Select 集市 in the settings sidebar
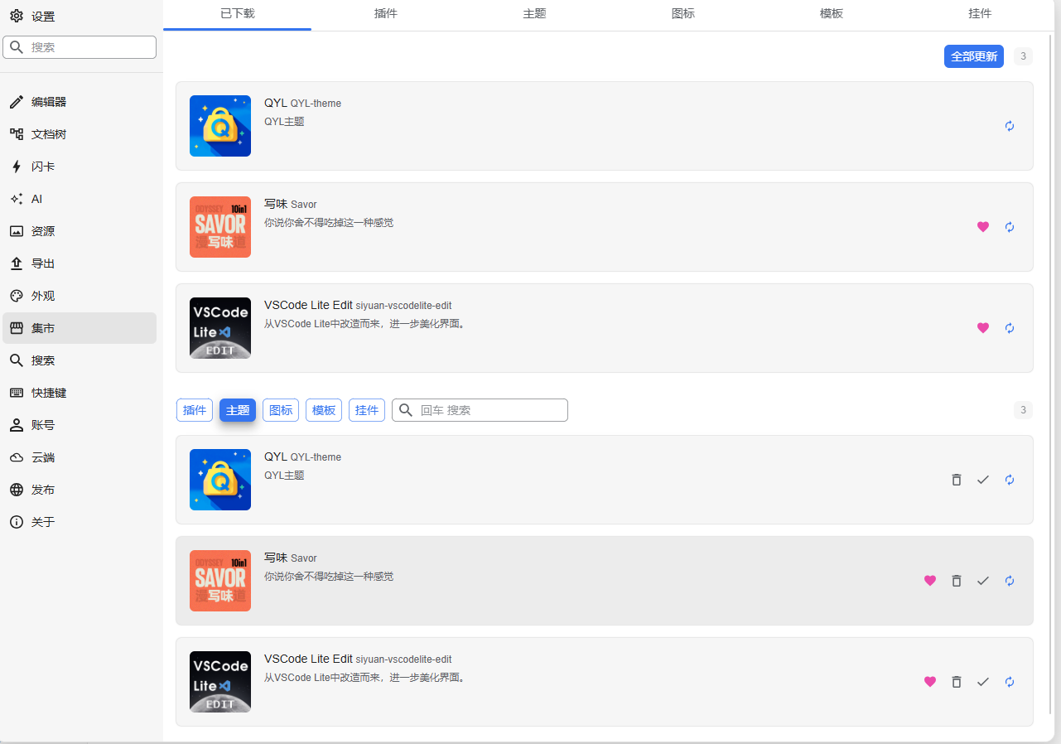This screenshot has height=744, width=1061. point(80,328)
